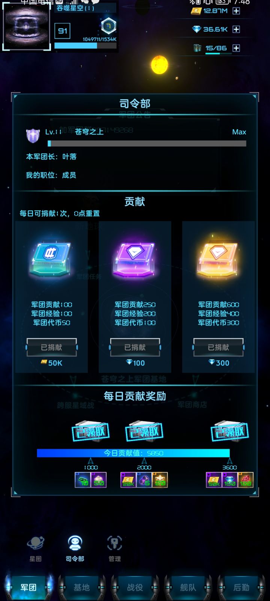Select the purple diamond contribution chest

point(135,260)
